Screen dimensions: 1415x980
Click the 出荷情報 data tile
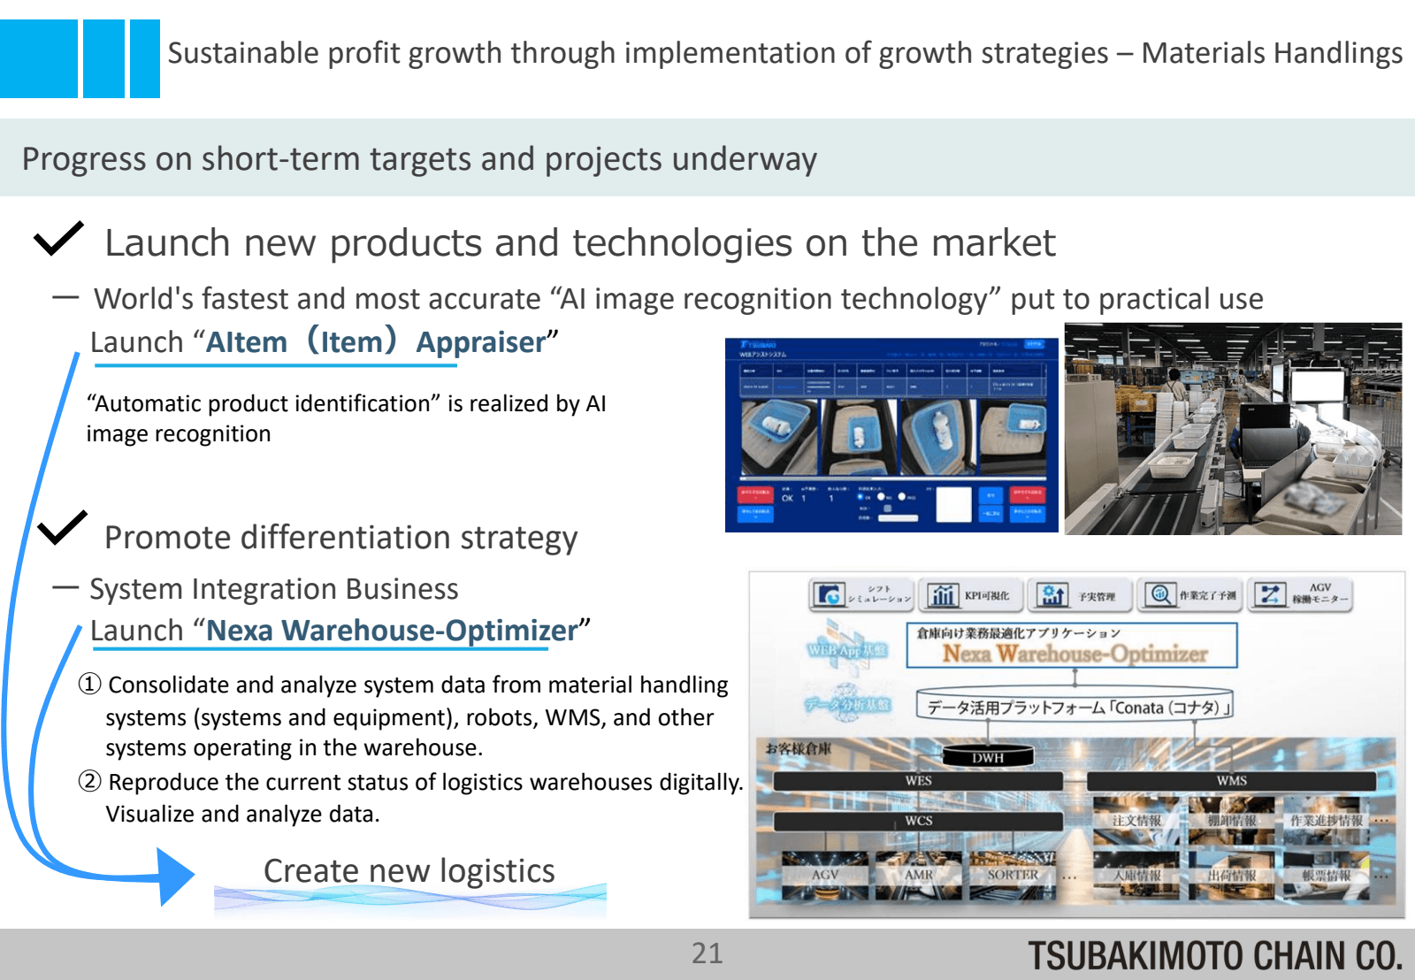(x=1232, y=876)
